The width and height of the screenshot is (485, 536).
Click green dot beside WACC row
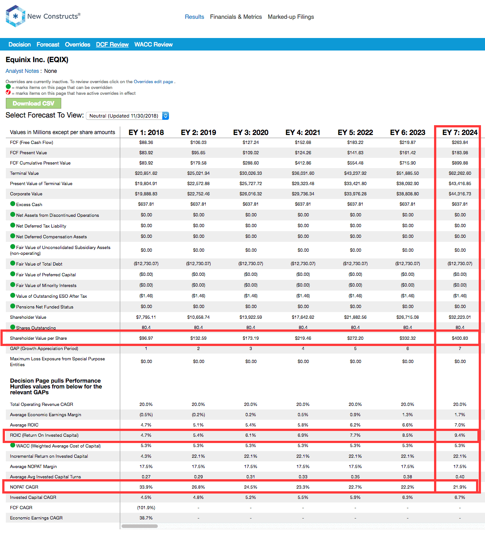[13, 445]
